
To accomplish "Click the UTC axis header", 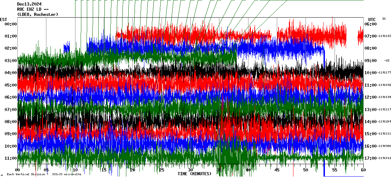I will [372, 19].
